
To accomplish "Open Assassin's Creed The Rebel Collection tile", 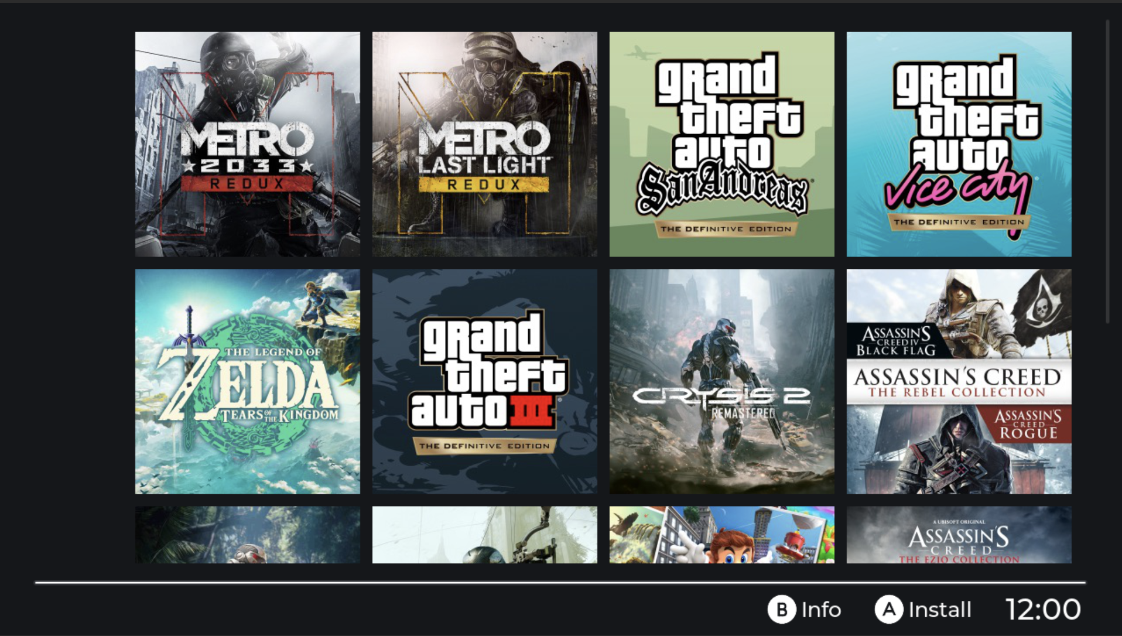I will pyautogui.click(x=959, y=381).
